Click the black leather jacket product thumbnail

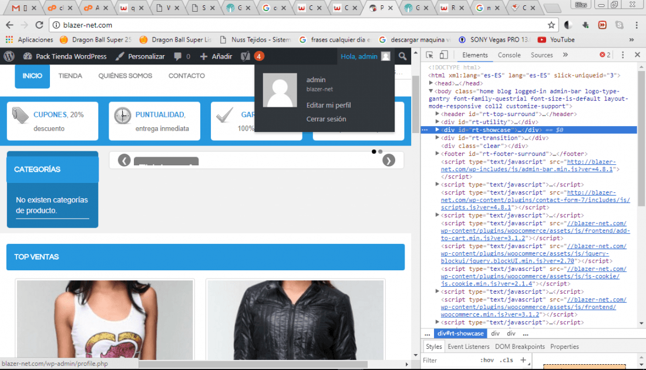pyautogui.click(x=295, y=320)
